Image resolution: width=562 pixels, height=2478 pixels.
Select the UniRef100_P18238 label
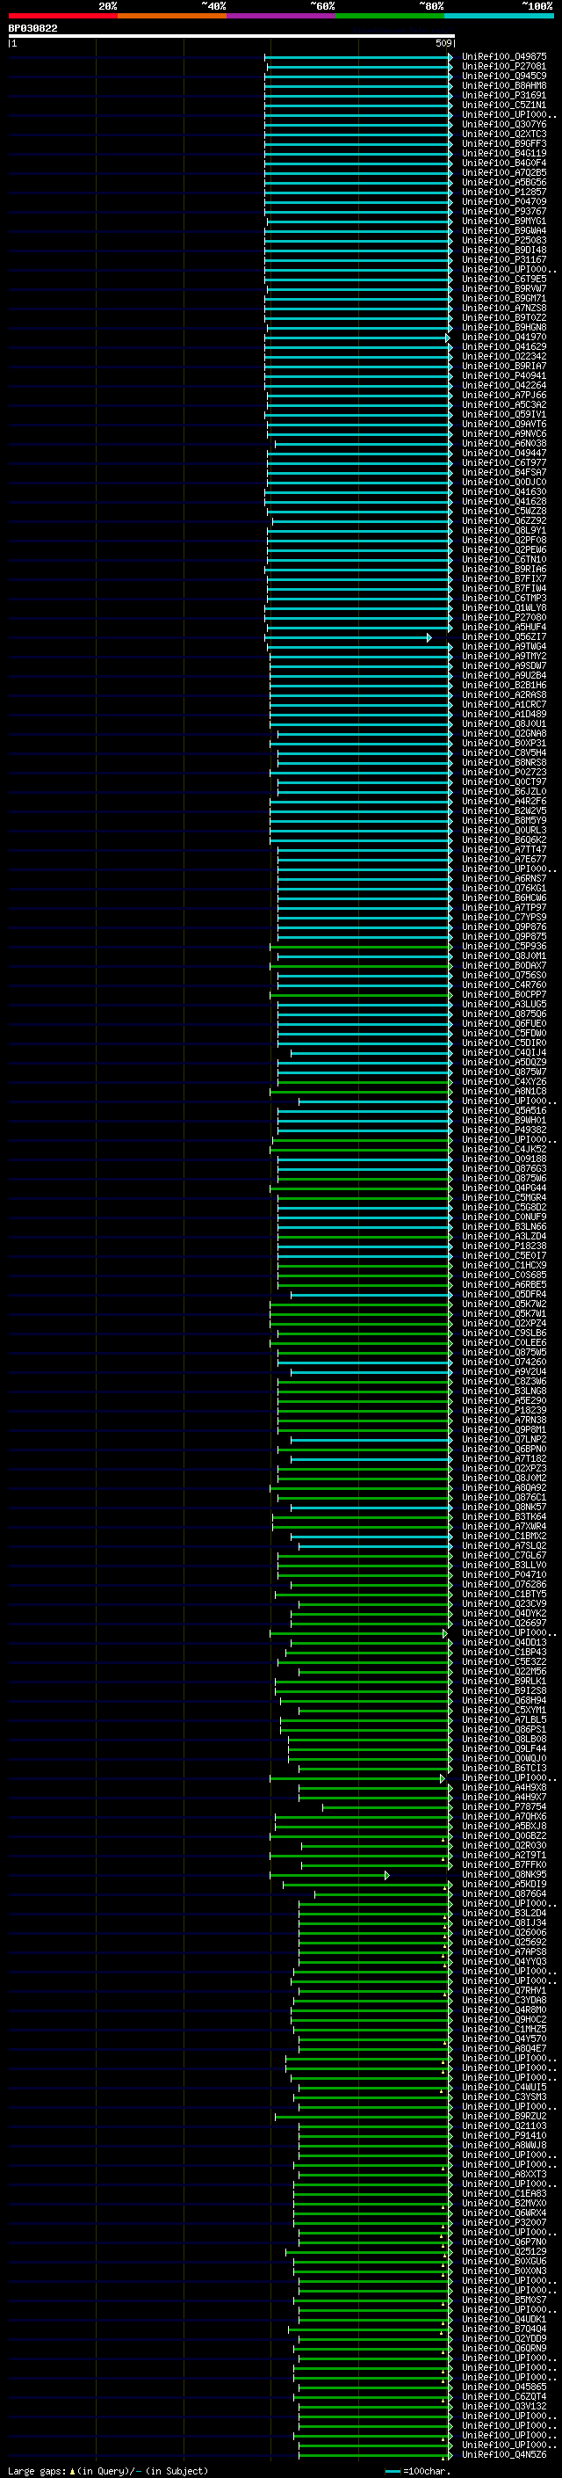[504, 1246]
